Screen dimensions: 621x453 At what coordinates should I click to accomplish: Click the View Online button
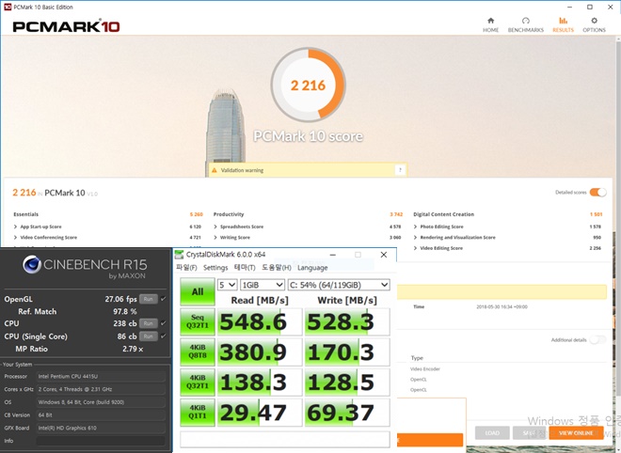coord(576,433)
